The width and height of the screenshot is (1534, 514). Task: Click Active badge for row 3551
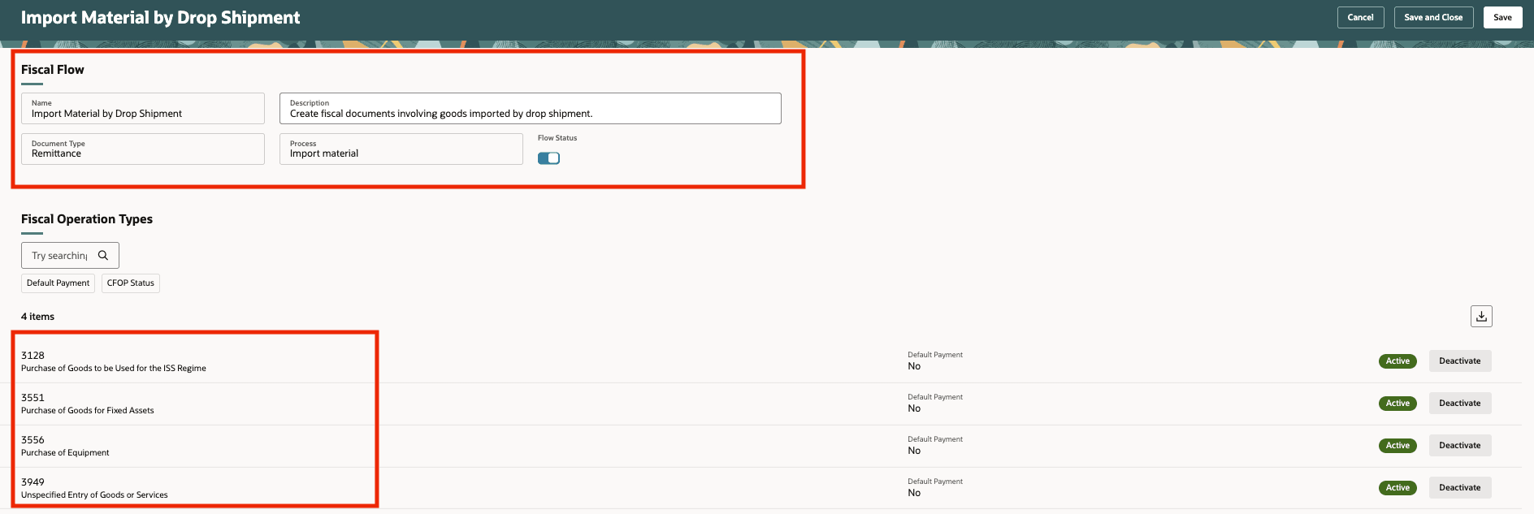click(x=1397, y=404)
